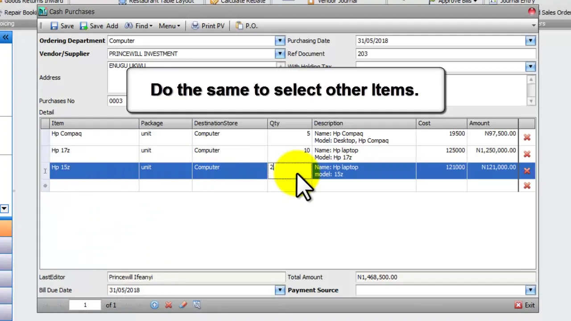Screen dimensions: 571x321
Task: Click the Qty cell showing 10
Action: [290, 154]
